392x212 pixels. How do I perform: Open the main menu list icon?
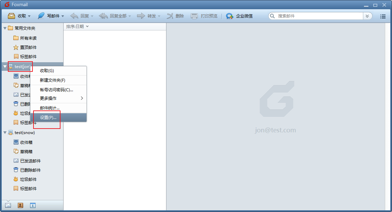click(x=383, y=16)
